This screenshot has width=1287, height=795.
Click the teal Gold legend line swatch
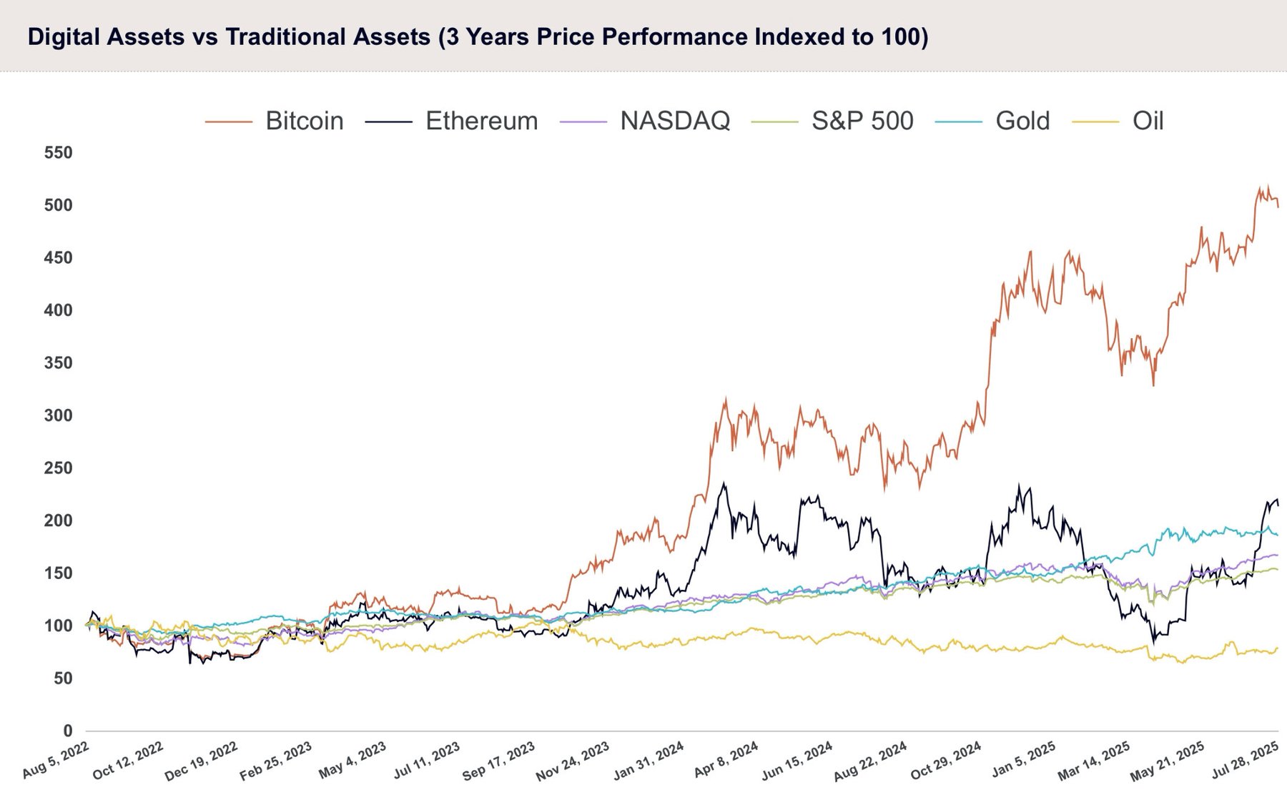(959, 122)
